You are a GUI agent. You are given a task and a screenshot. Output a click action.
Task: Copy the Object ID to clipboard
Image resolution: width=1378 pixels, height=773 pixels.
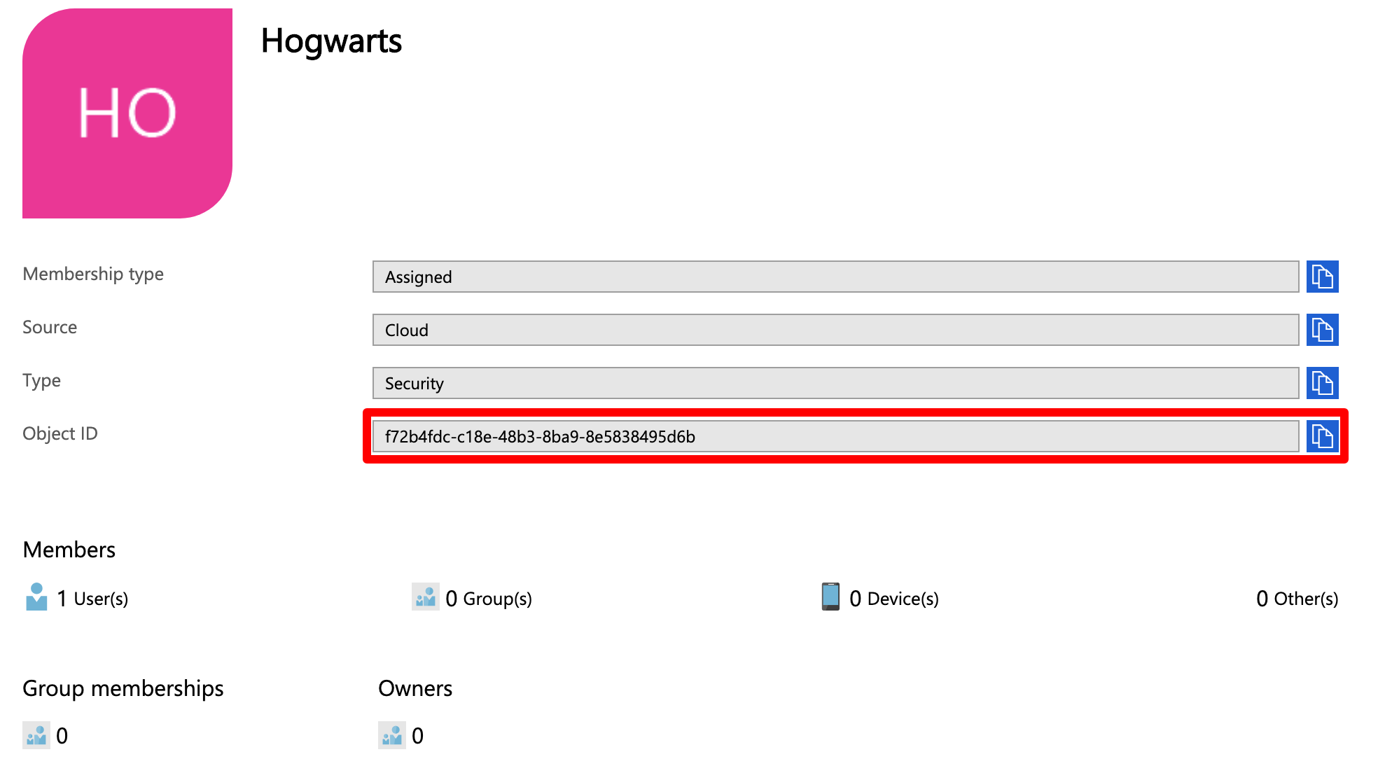pos(1322,436)
